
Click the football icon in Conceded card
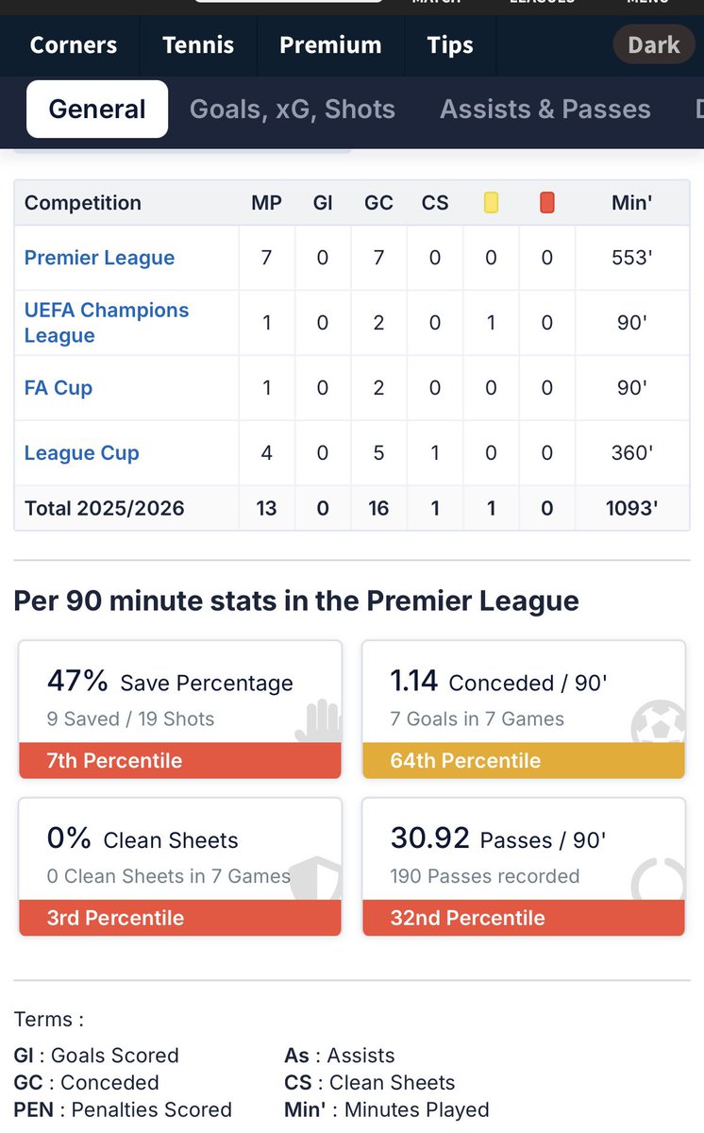(658, 720)
